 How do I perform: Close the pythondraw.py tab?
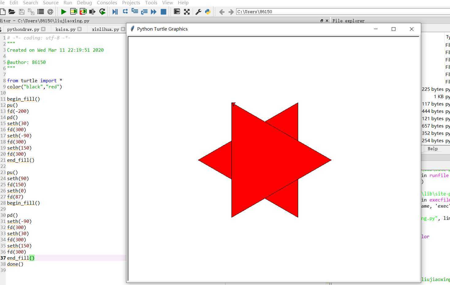pos(43,29)
